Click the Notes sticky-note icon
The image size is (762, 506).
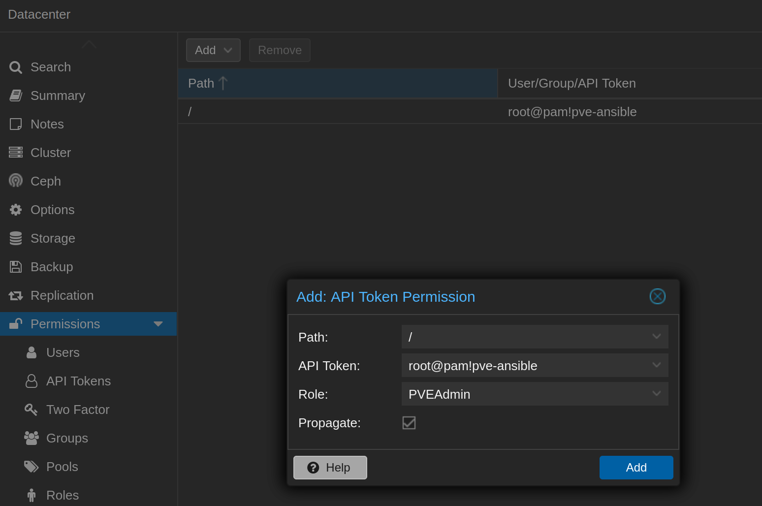[x=16, y=124]
